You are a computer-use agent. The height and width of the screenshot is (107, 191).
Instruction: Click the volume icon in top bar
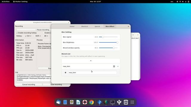pyautogui.click(x=183, y=1)
